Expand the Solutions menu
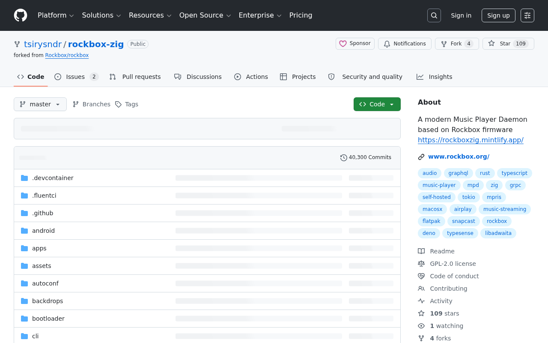The width and height of the screenshot is (548, 343). click(101, 15)
